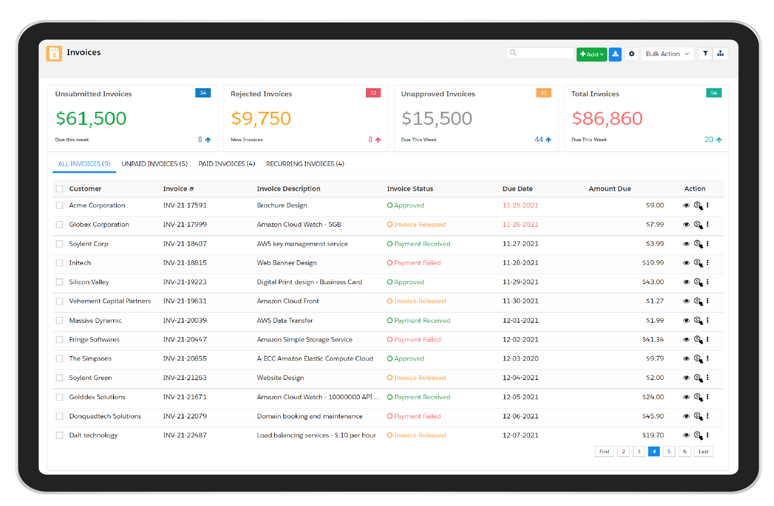View the Massive Dynamic invoice eye icon
The width and height of the screenshot is (774, 506).
[686, 320]
